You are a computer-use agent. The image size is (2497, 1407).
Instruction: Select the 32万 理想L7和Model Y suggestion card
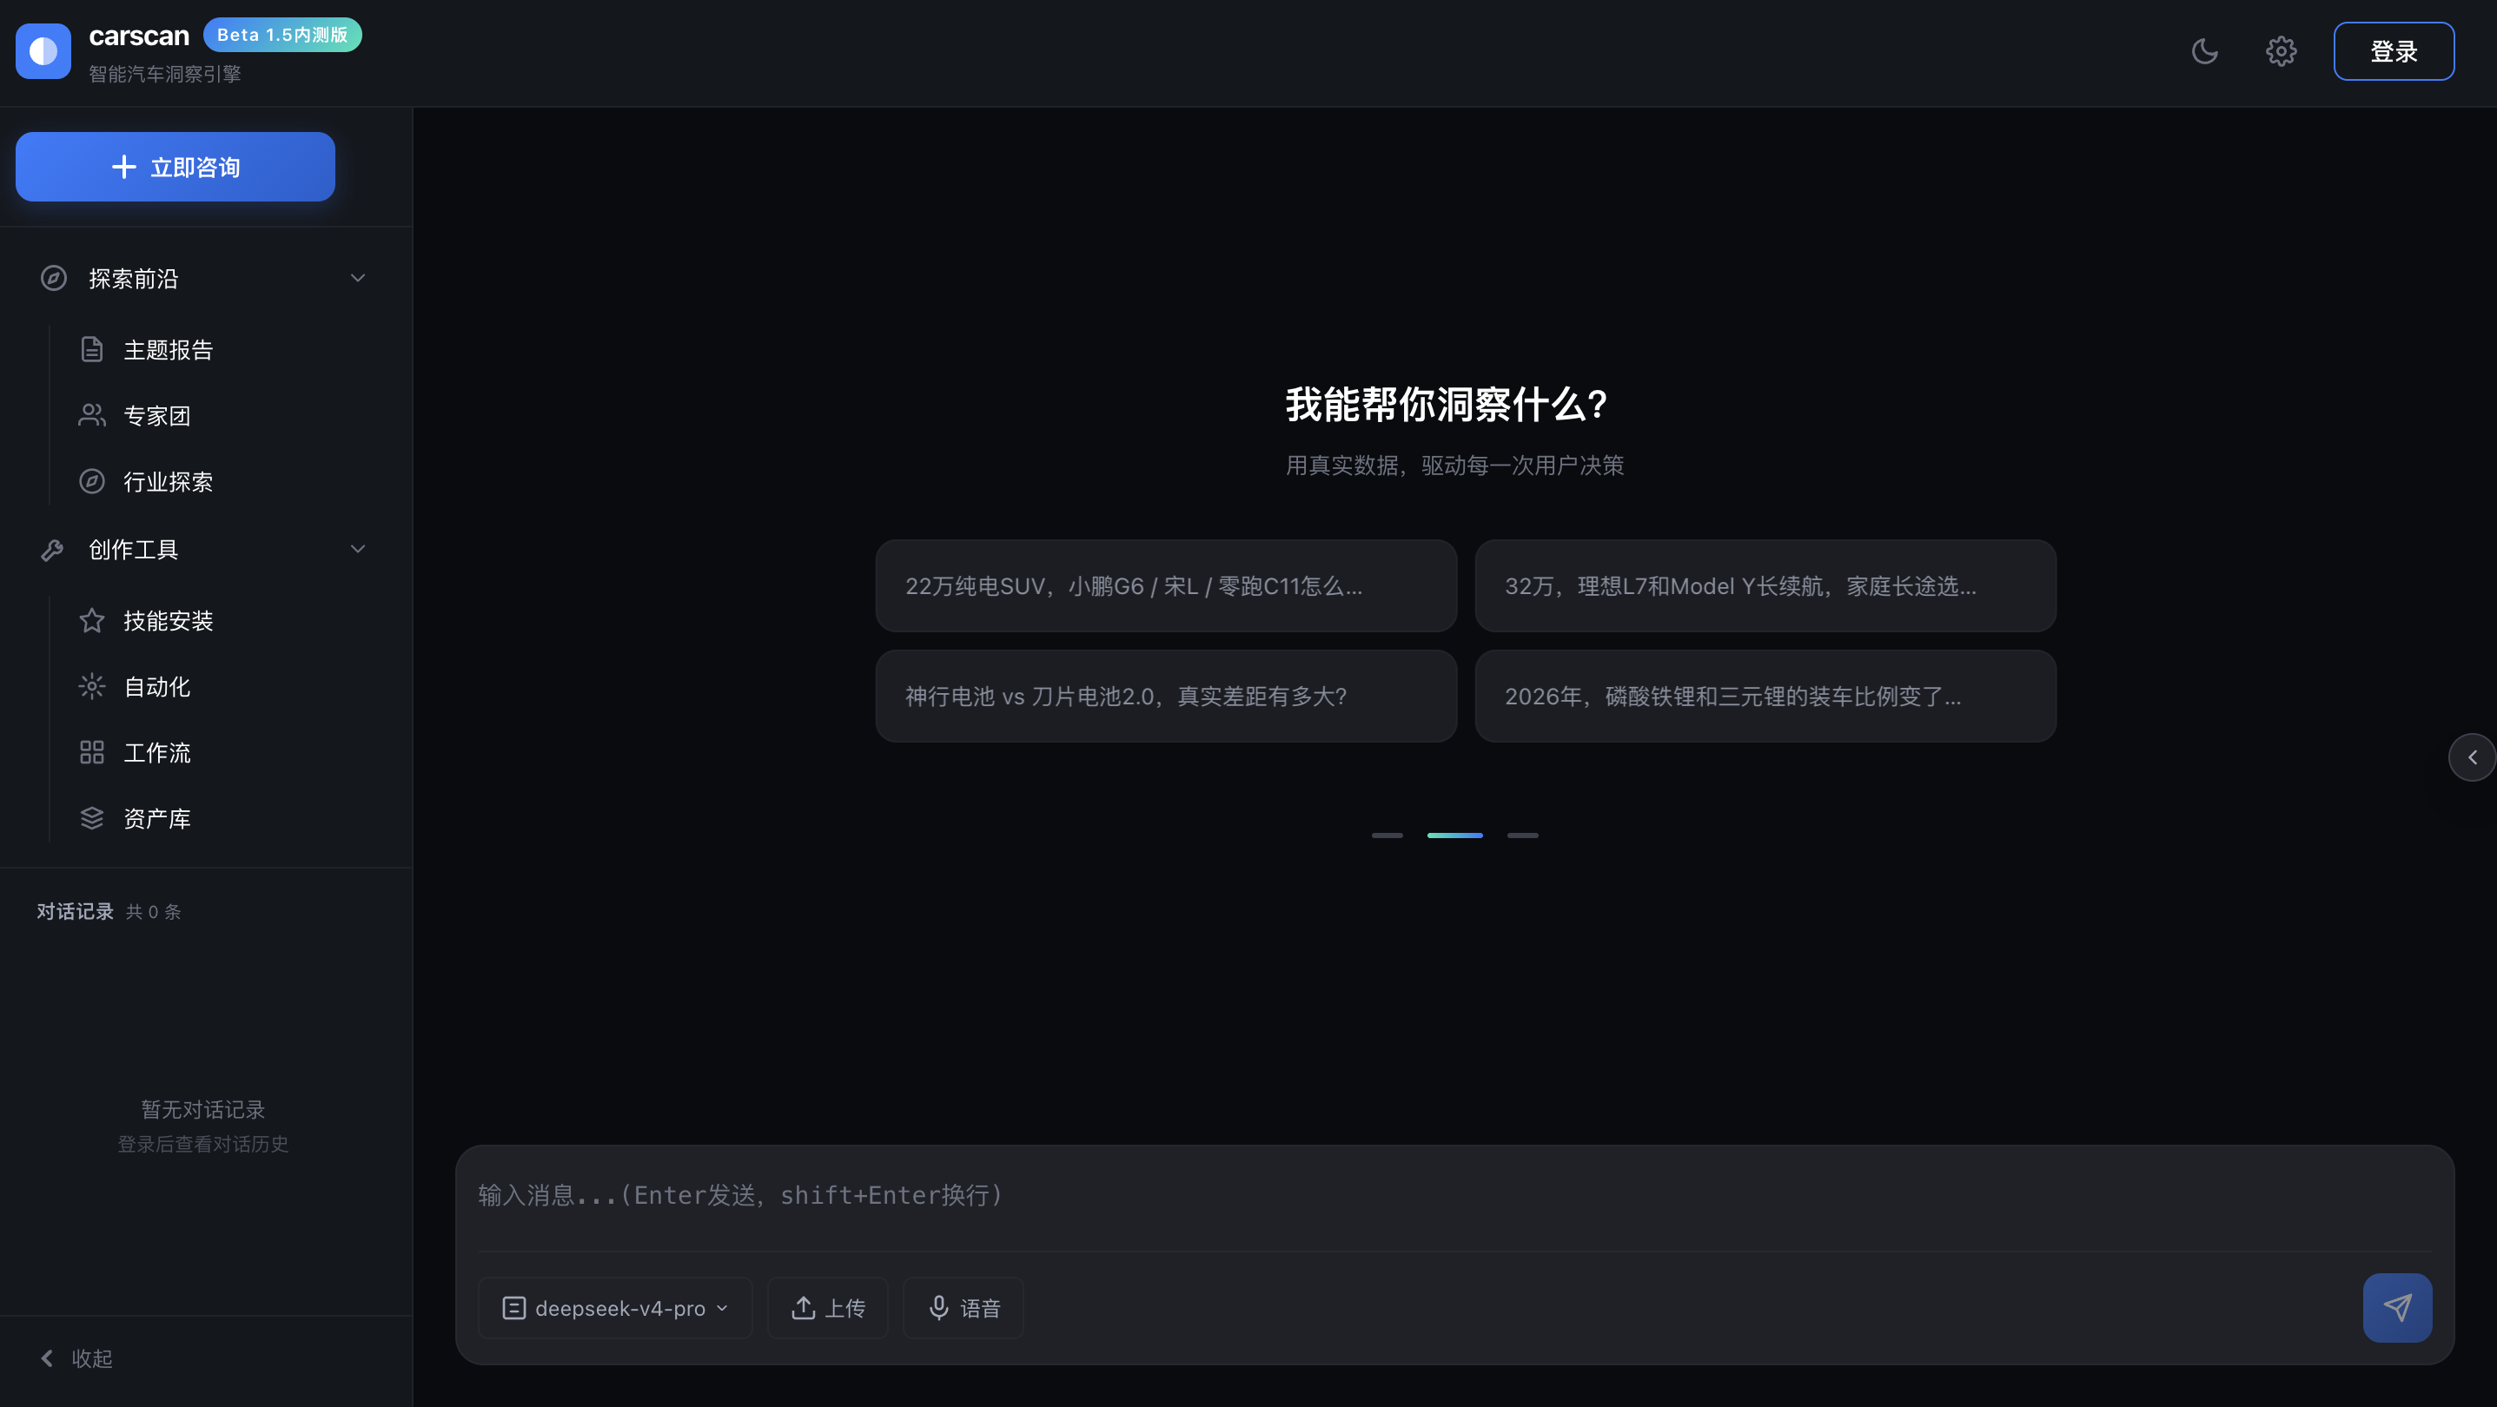(x=1765, y=586)
